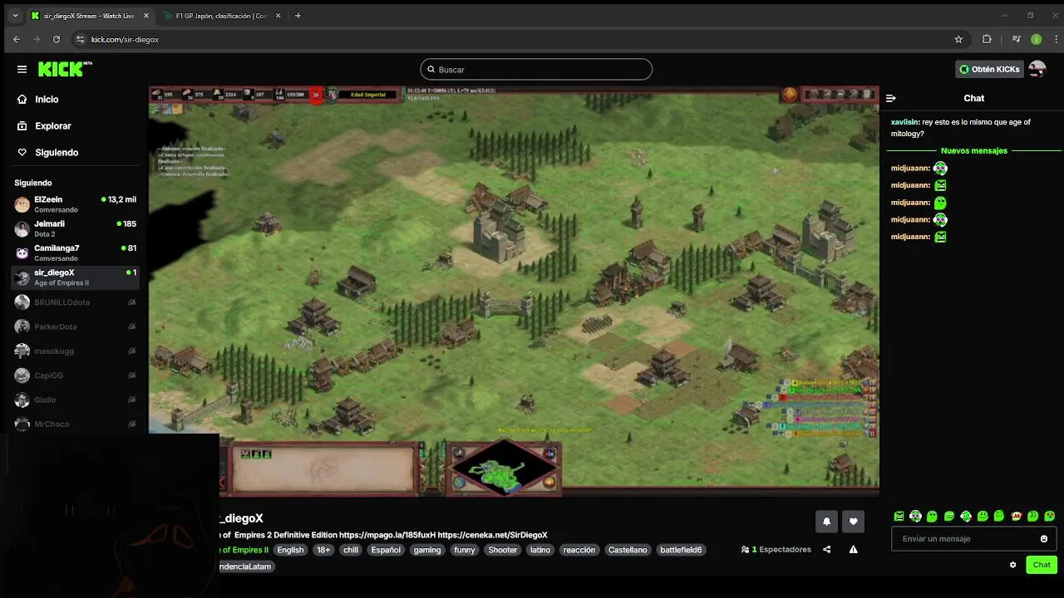Open the tab search dropdown arrow
This screenshot has height=598, width=1064.
click(14, 16)
